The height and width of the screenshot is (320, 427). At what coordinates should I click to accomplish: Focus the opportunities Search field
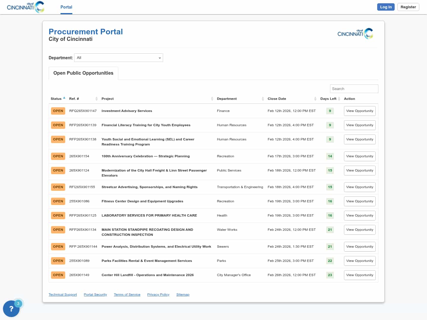pos(354,89)
